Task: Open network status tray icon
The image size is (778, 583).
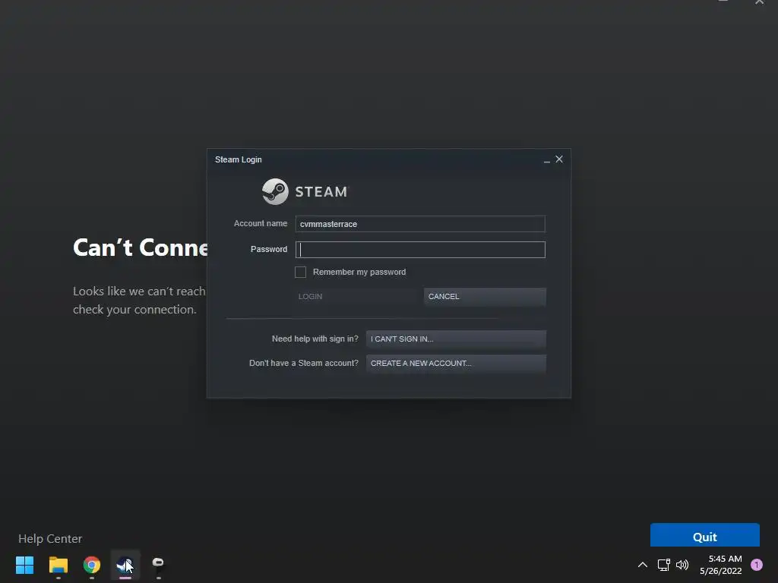Action: pos(663,565)
